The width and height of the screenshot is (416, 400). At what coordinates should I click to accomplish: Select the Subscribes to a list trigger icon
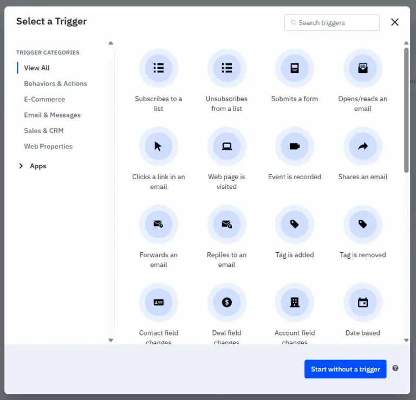158,68
